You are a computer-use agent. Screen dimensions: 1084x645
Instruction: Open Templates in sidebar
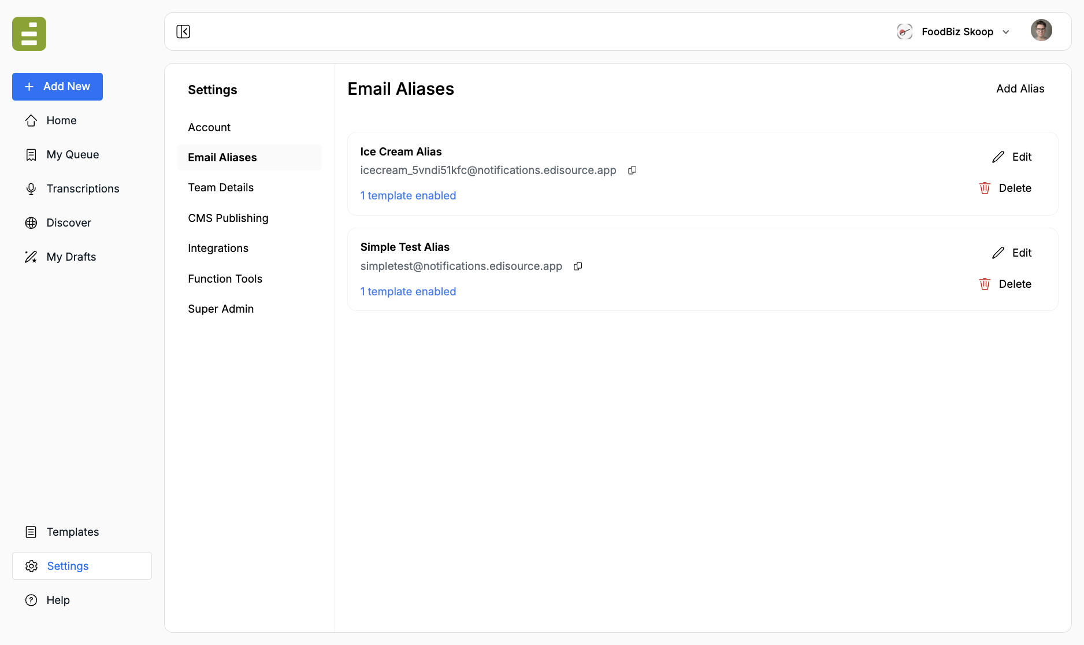(x=72, y=532)
